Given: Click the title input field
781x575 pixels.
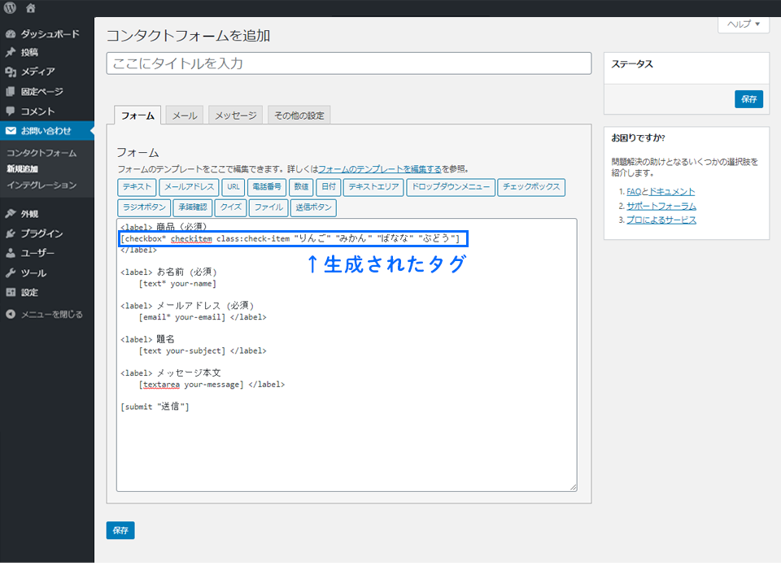Looking at the screenshot, I should click(348, 63).
